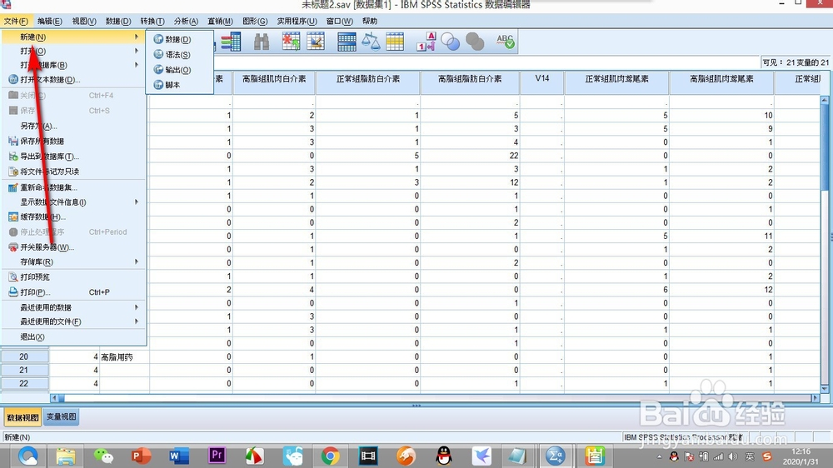The height and width of the screenshot is (468, 833).
Task: Click vertical scrollbar down arrow
Action: (825, 388)
